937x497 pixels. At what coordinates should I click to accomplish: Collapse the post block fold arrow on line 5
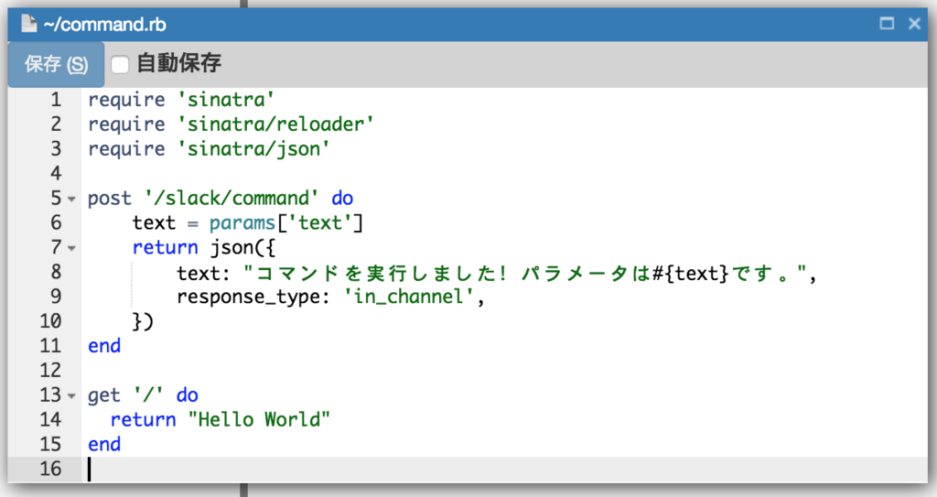pyautogui.click(x=71, y=199)
